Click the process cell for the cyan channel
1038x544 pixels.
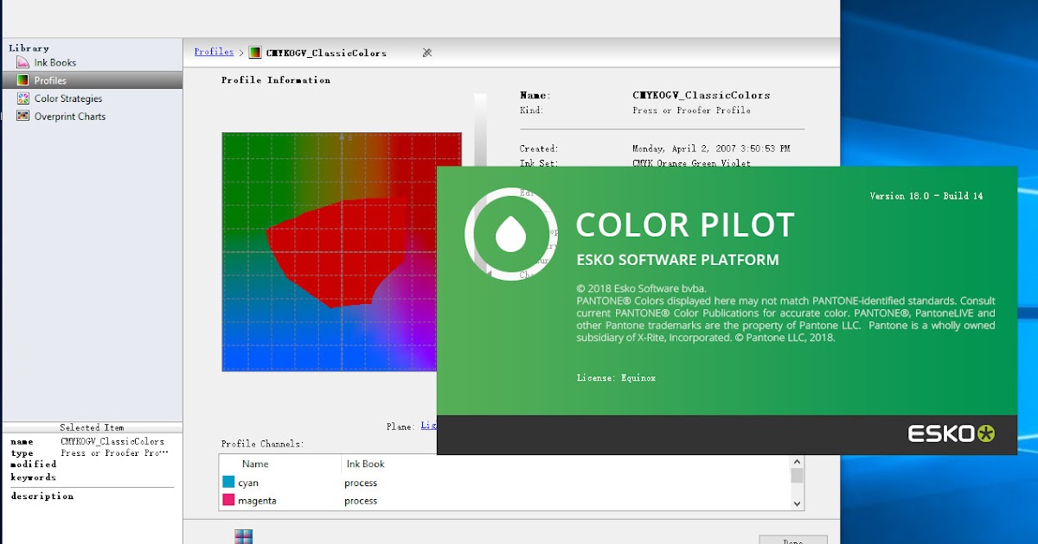coord(361,483)
